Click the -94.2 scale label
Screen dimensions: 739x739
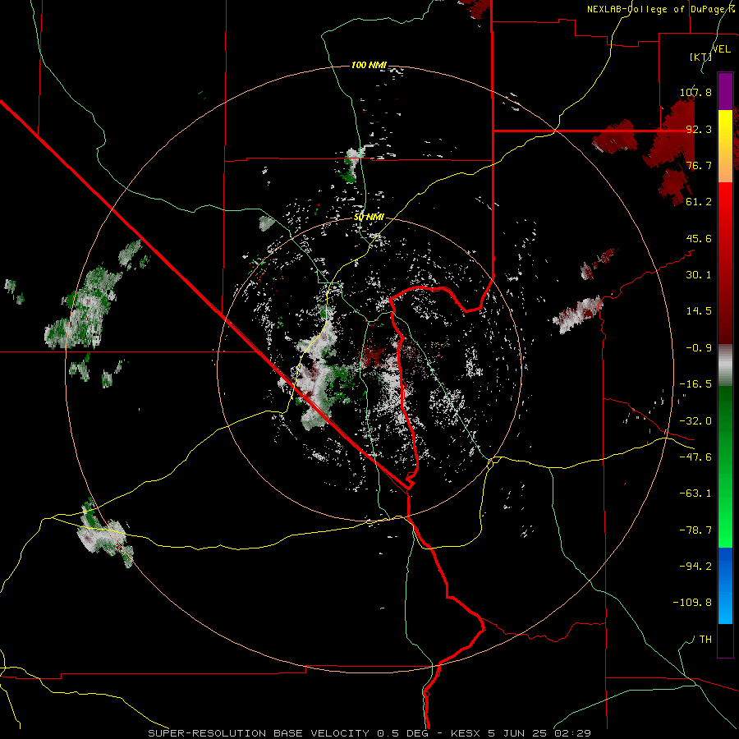point(695,567)
